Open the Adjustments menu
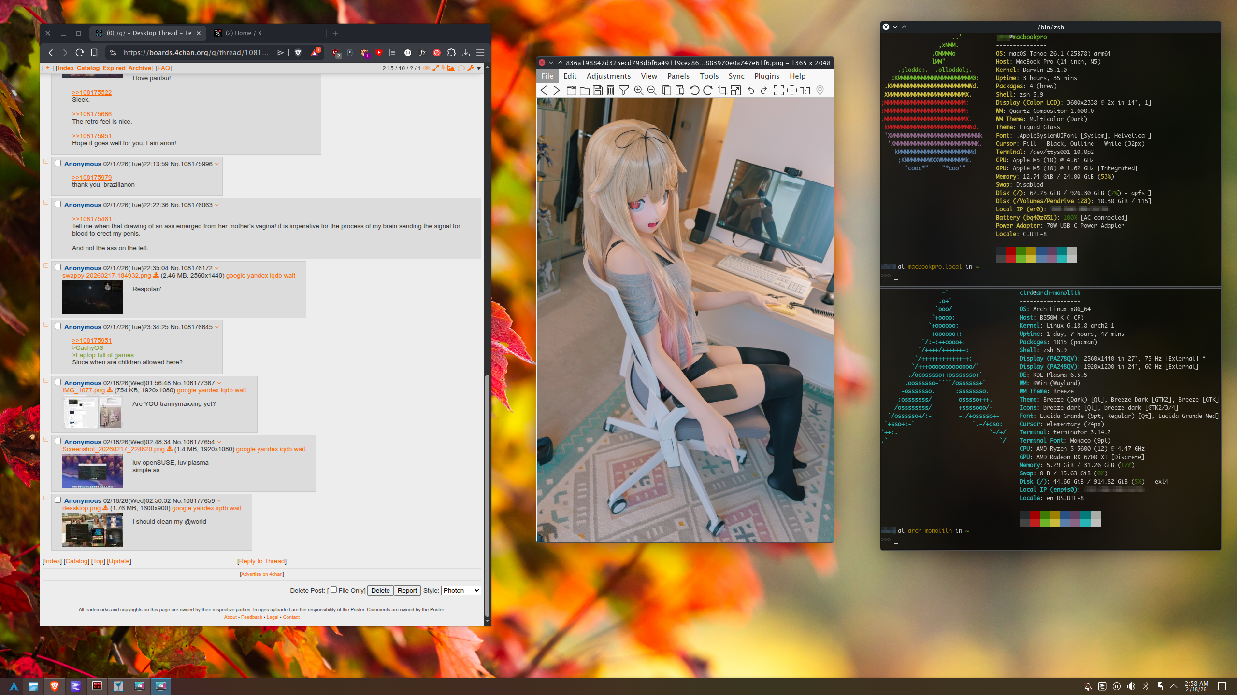Image resolution: width=1237 pixels, height=695 pixels. click(x=608, y=76)
